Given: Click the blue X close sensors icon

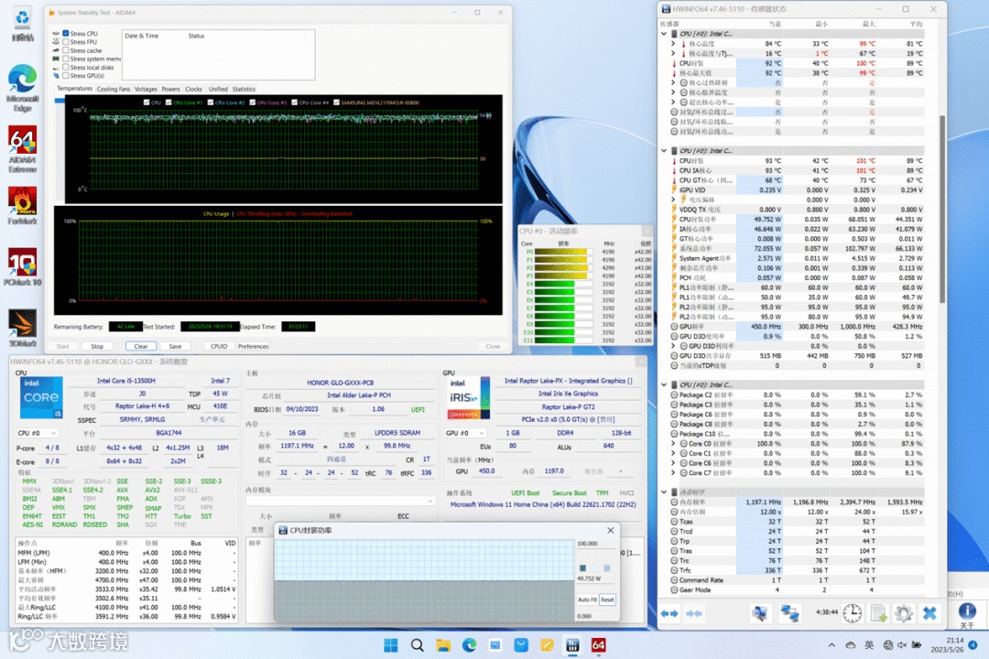Looking at the screenshot, I should tap(929, 613).
